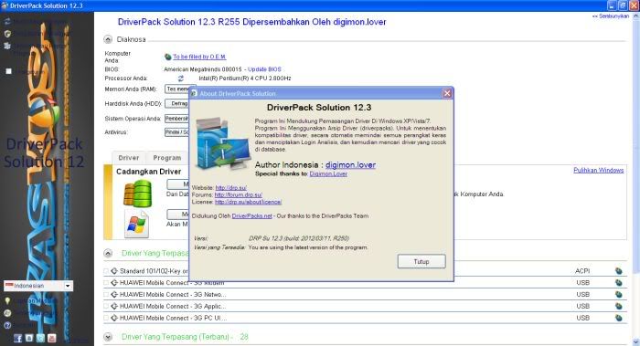Toggle the white checkbox in the left sidebar

click(8, 71)
